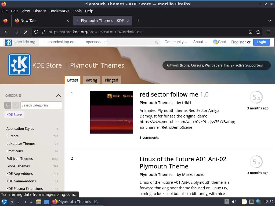Open the Tools menu

tap(77, 11)
